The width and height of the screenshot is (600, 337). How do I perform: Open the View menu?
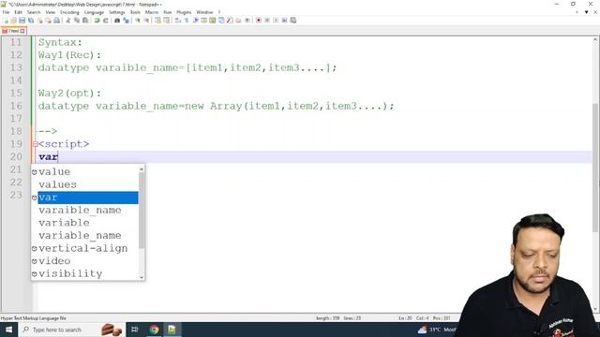click(x=50, y=12)
